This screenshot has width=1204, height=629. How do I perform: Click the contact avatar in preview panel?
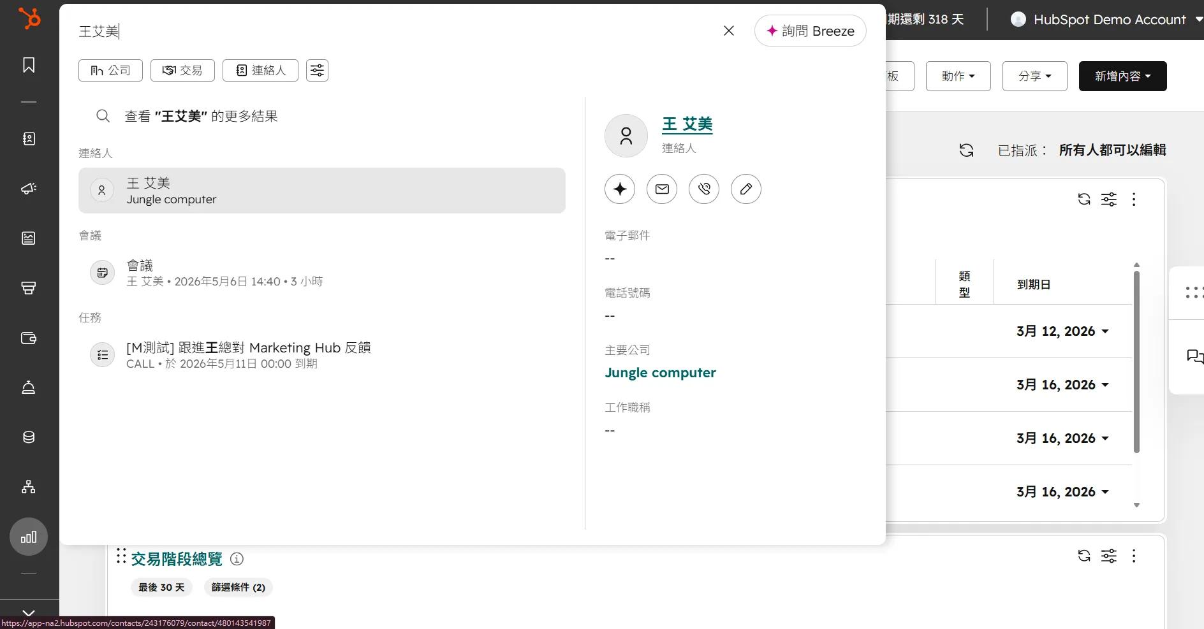click(626, 136)
